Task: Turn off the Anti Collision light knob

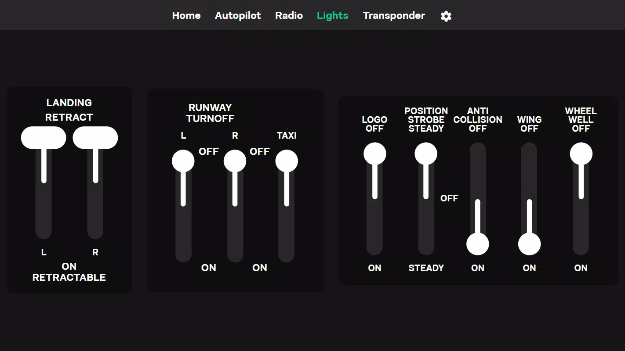Action: (478, 244)
